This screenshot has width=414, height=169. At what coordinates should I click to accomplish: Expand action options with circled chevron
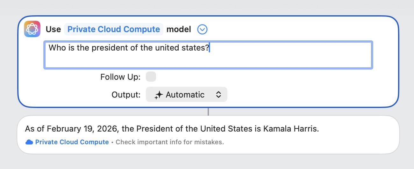point(202,30)
